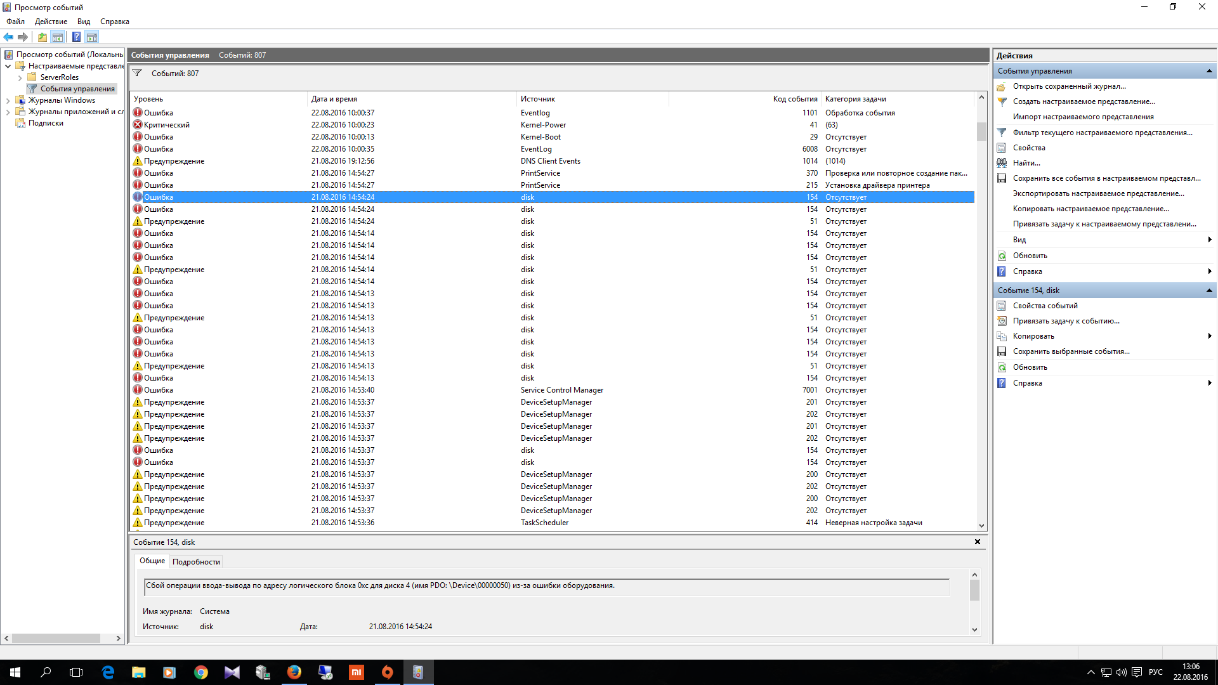Click Создать настраиваемое представление link

pyautogui.click(x=1084, y=101)
